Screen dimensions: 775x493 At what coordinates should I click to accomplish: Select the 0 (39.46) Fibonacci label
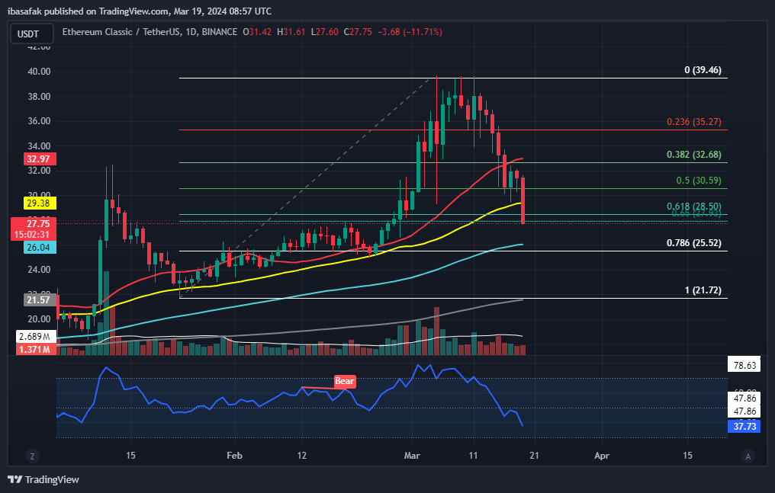click(703, 70)
